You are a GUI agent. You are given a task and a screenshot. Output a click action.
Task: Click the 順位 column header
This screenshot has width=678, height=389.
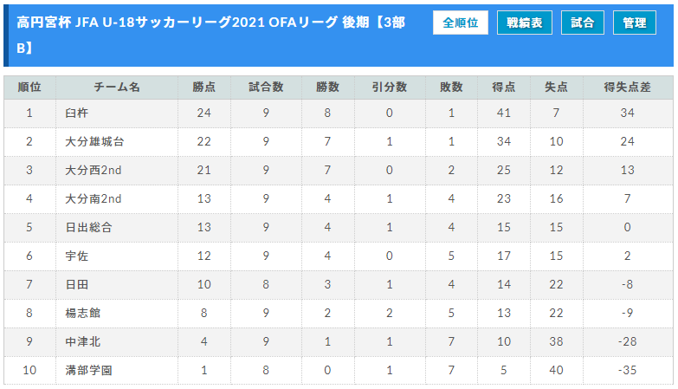click(x=29, y=87)
